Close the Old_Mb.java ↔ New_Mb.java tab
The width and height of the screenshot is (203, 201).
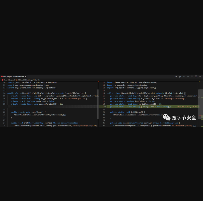[x=25, y=77]
